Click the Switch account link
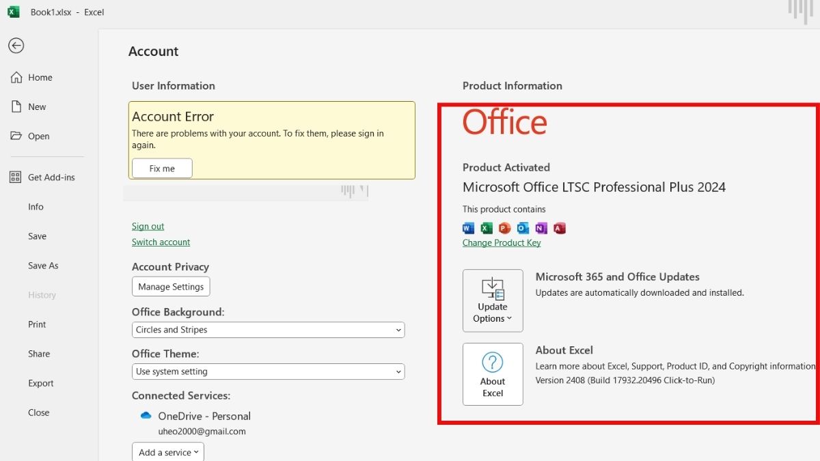Image resolution: width=820 pixels, height=461 pixels. pos(161,242)
